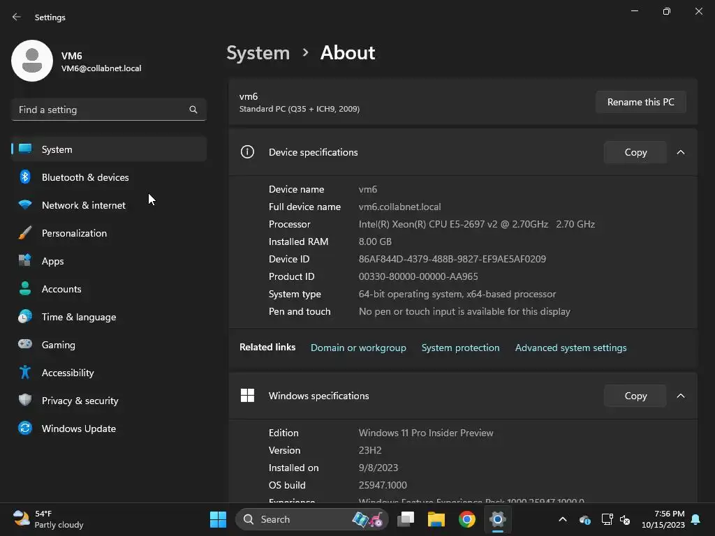Show hidden system tray icons
The height and width of the screenshot is (536, 715).
(563, 519)
